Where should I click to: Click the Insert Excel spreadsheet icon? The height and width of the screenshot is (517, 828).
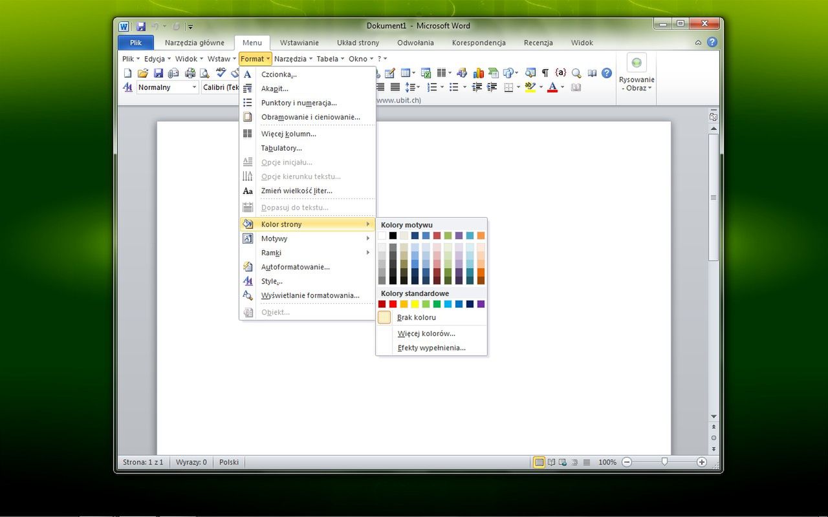click(x=426, y=73)
